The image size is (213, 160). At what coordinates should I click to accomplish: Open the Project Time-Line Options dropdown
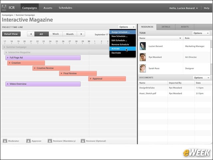[x=127, y=27]
